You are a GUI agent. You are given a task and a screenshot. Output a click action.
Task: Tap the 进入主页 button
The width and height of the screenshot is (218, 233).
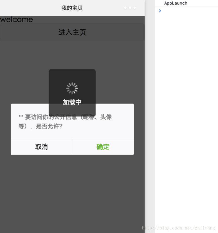tap(72, 32)
